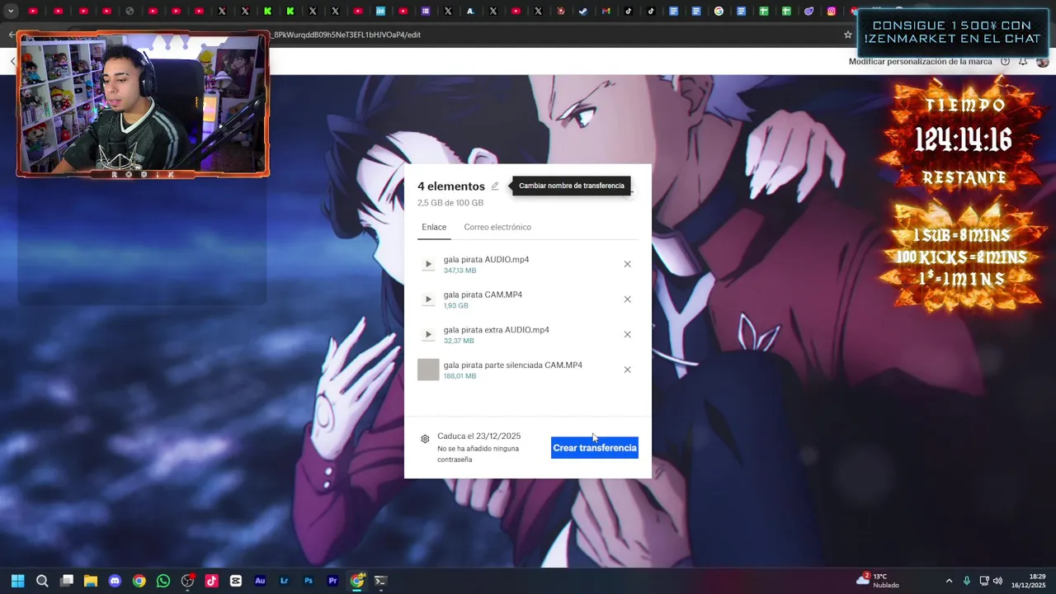Bookmark page with the star icon
Viewport: 1056px width, 594px height.
point(847,35)
